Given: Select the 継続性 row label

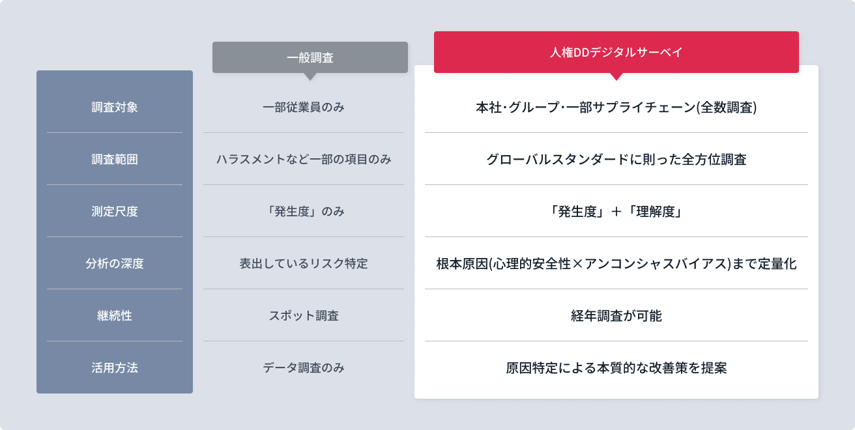Looking at the screenshot, I should point(115,315).
